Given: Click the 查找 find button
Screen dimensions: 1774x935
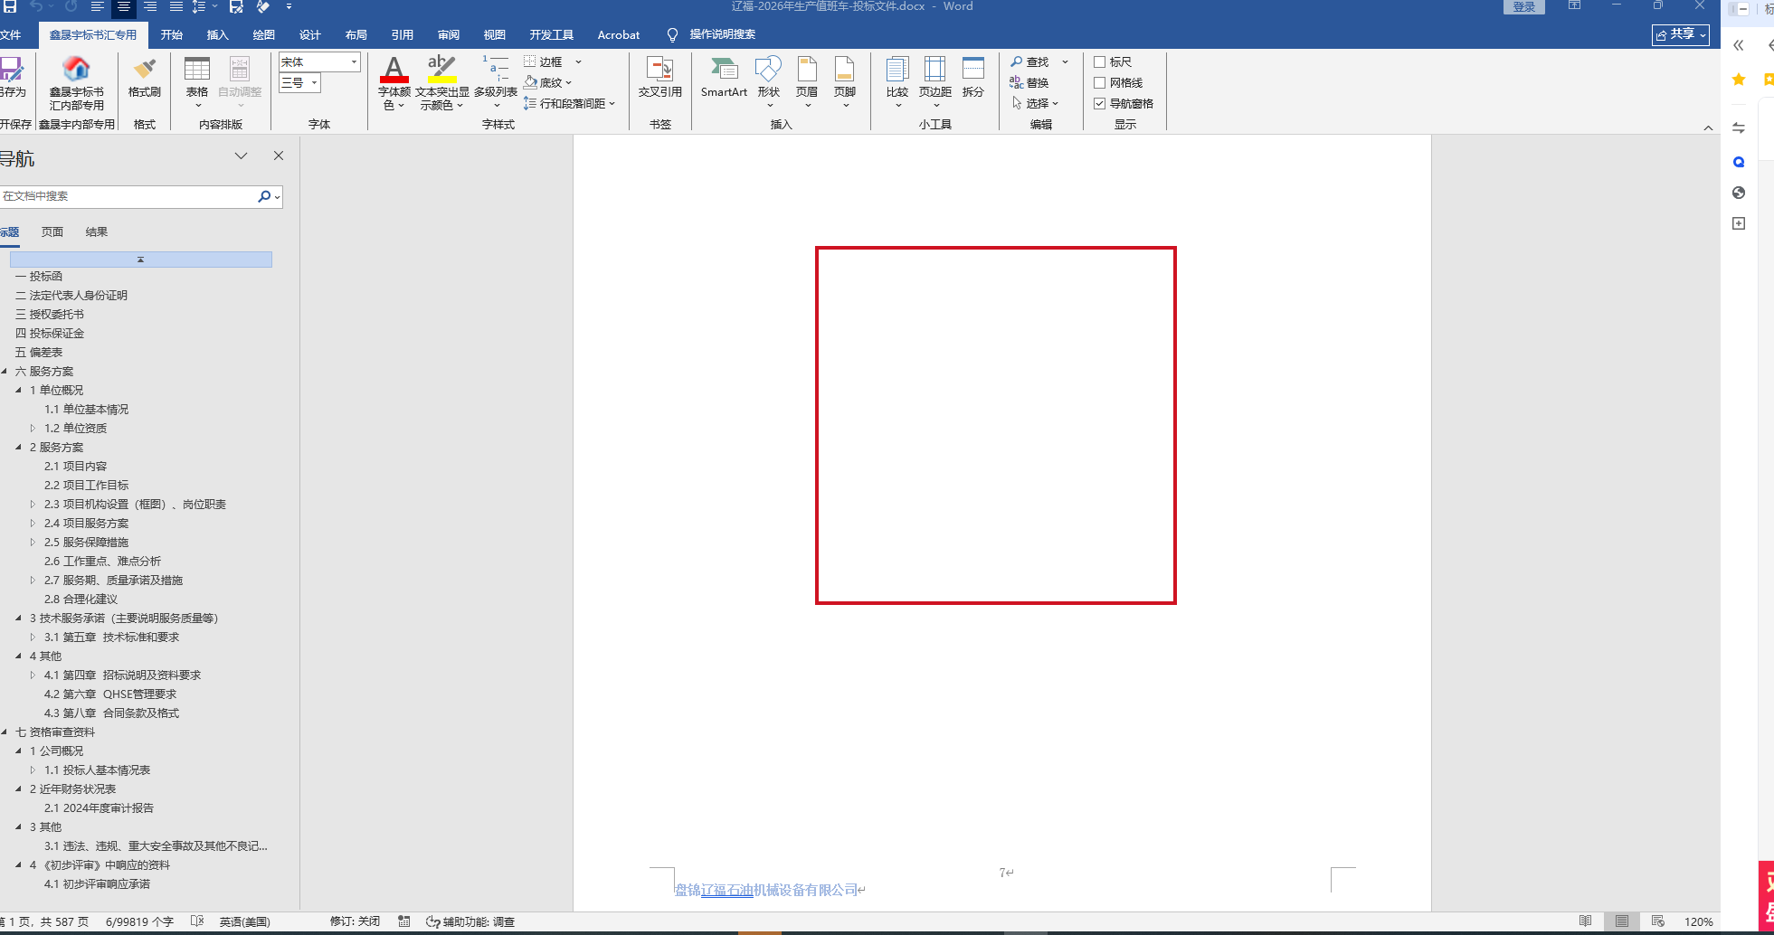Looking at the screenshot, I should pos(1029,61).
